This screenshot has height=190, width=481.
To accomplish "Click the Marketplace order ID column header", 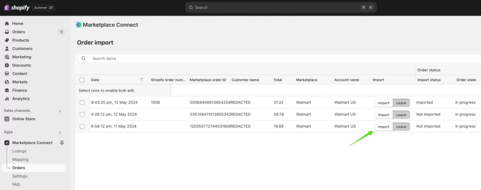I will pyautogui.click(x=208, y=80).
